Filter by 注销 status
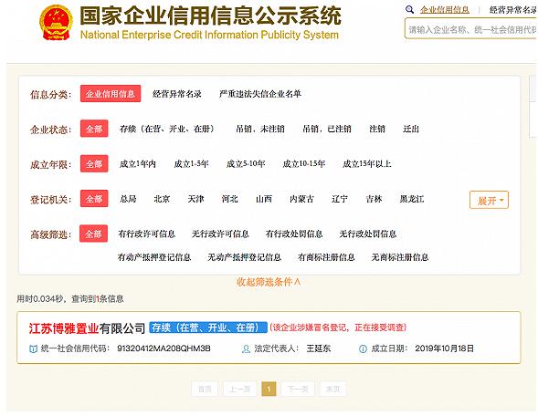The image size is (538, 416). 377,129
